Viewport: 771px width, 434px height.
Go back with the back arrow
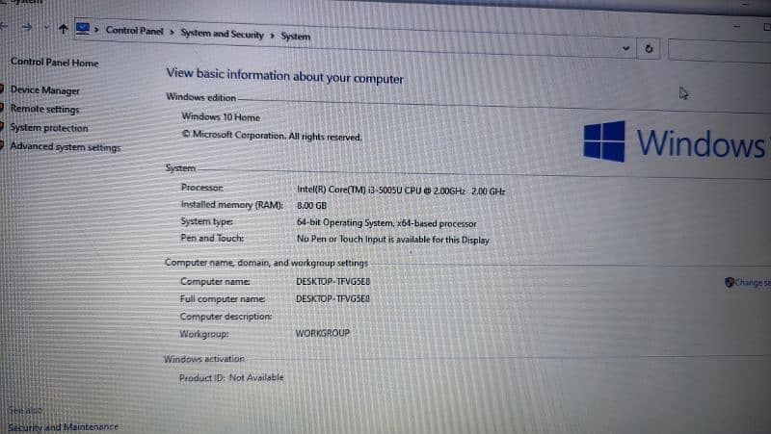click(4, 26)
